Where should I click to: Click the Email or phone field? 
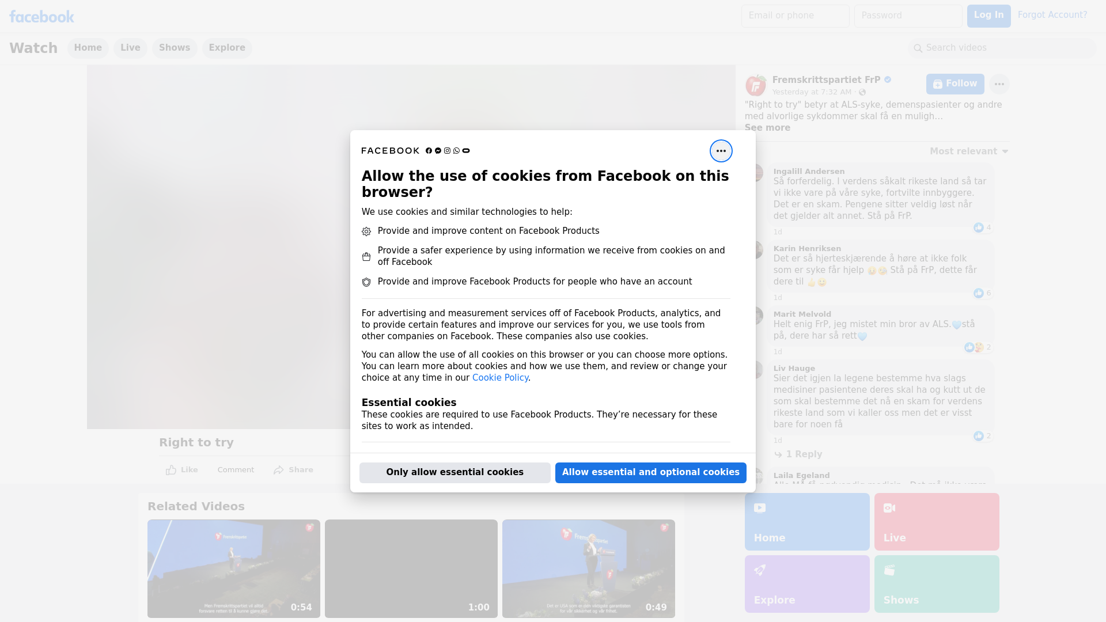pyautogui.click(x=795, y=16)
